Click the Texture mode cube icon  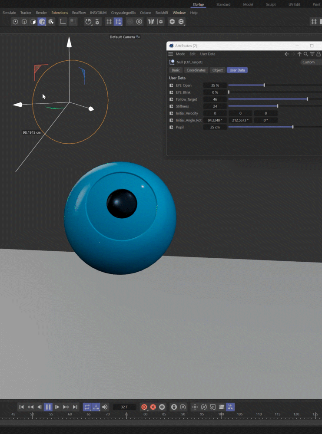(51, 22)
